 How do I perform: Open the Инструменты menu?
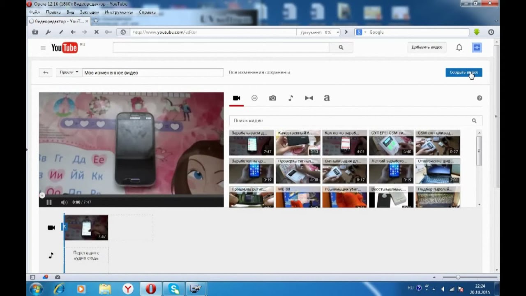pos(119,12)
